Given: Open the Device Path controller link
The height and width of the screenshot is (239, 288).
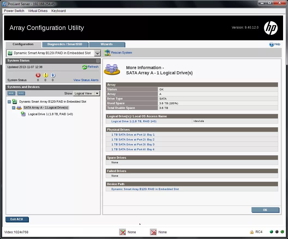Looking at the screenshot, I should [x=145, y=189].
